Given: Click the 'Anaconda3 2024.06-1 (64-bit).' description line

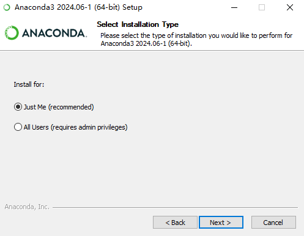Looking at the screenshot, I should tap(146, 43).
